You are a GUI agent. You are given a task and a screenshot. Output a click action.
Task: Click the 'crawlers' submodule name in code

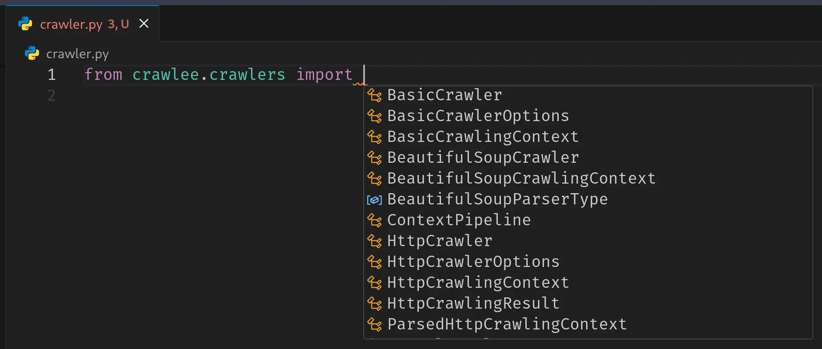(x=247, y=75)
